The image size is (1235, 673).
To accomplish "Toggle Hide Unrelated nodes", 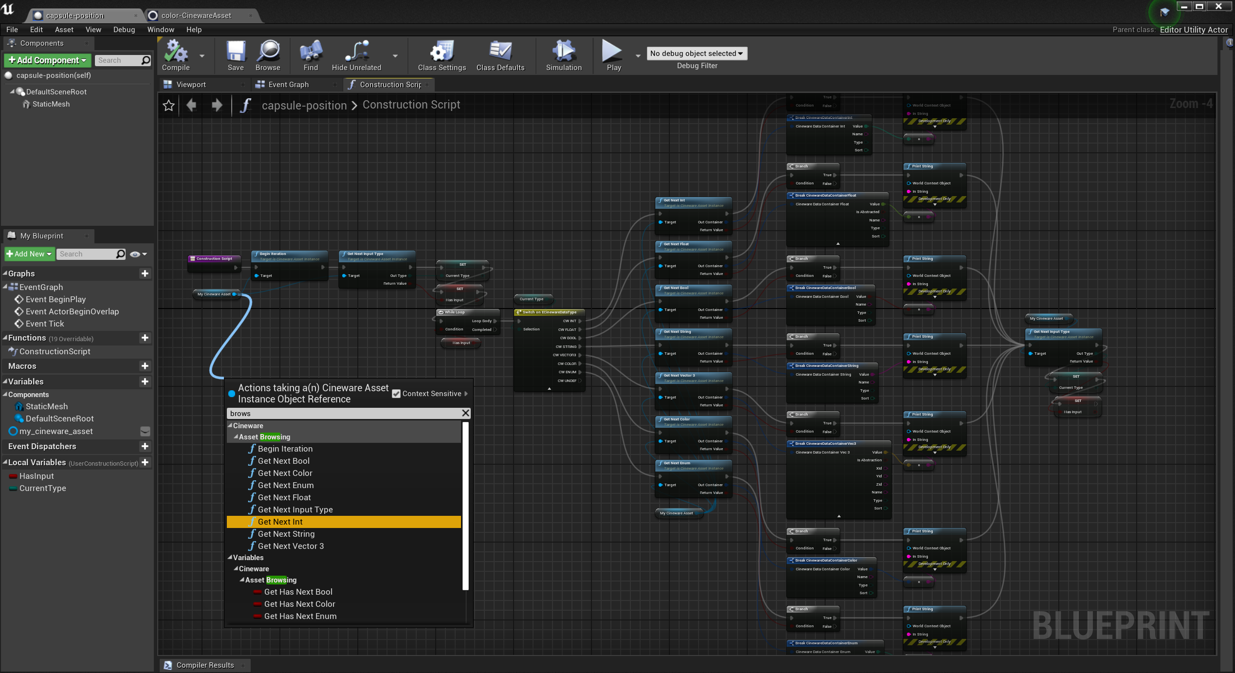I will coord(356,55).
